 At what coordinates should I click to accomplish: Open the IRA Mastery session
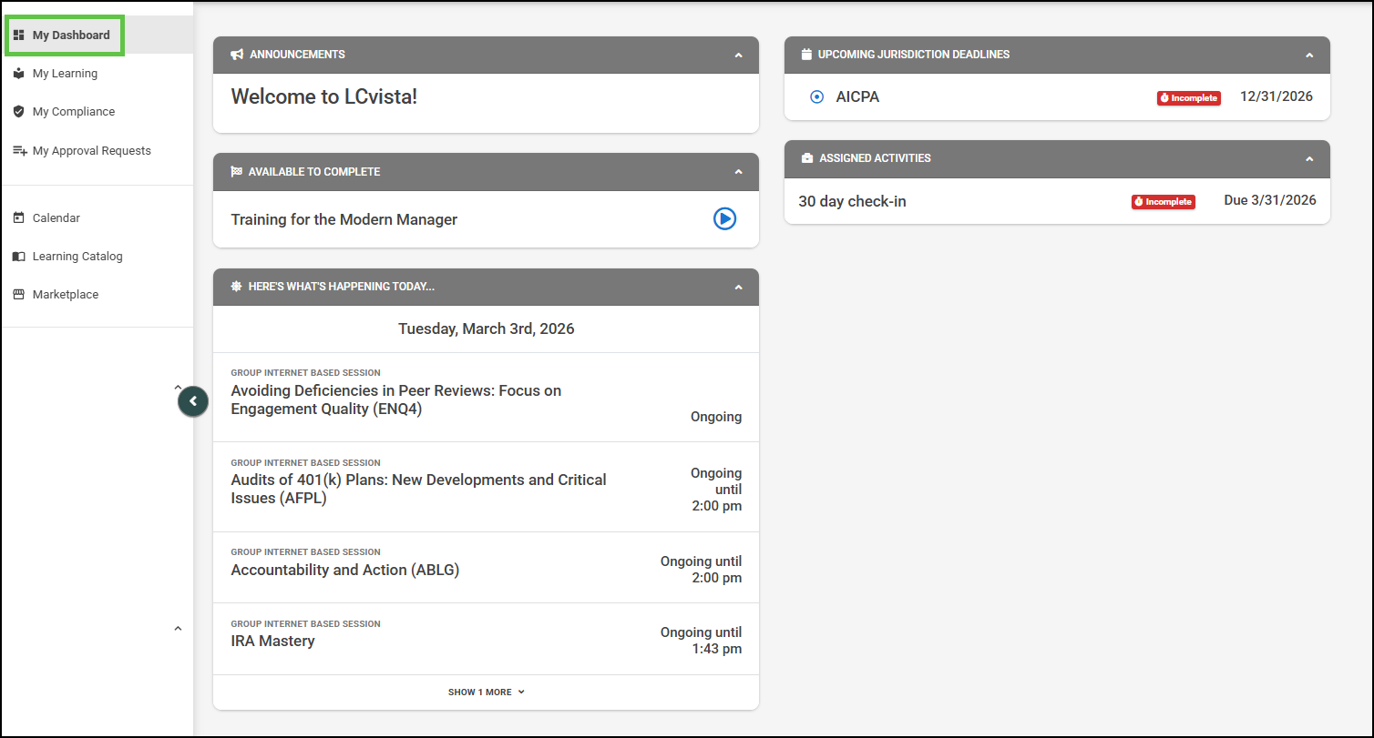point(272,641)
